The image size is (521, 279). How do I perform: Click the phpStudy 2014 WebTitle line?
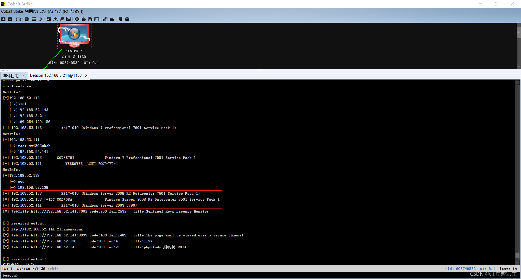point(95,247)
